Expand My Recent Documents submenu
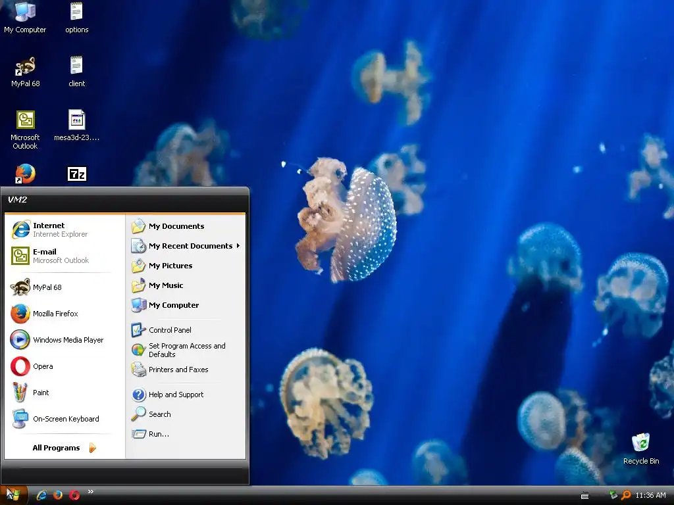674x505 pixels. 186,246
